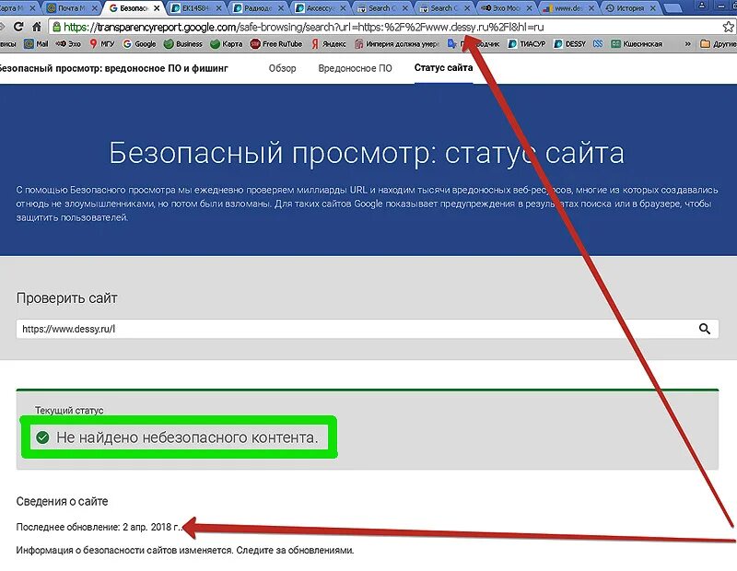Close the Почта М tab
The width and height of the screenshot is (737, 571).
[95, 8]
